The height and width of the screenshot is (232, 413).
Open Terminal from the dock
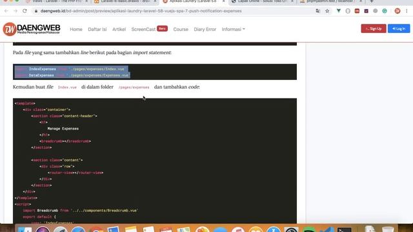[345, 229]
